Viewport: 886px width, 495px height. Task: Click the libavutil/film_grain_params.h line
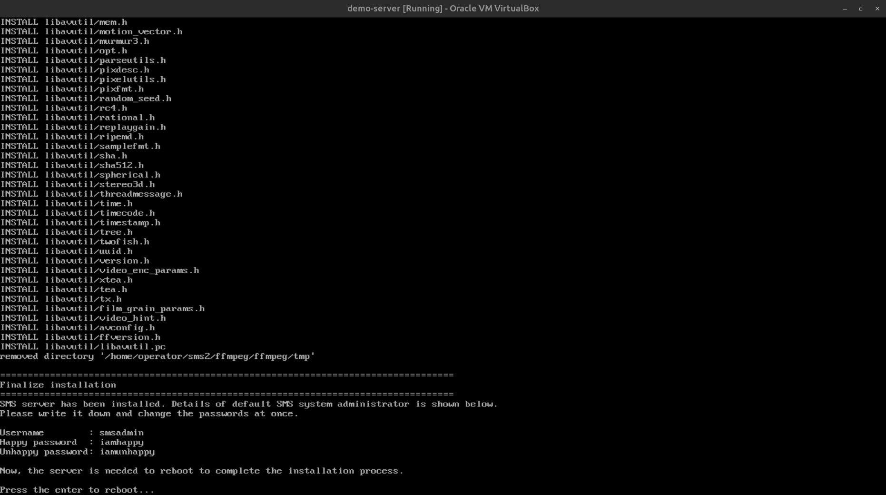102,309
